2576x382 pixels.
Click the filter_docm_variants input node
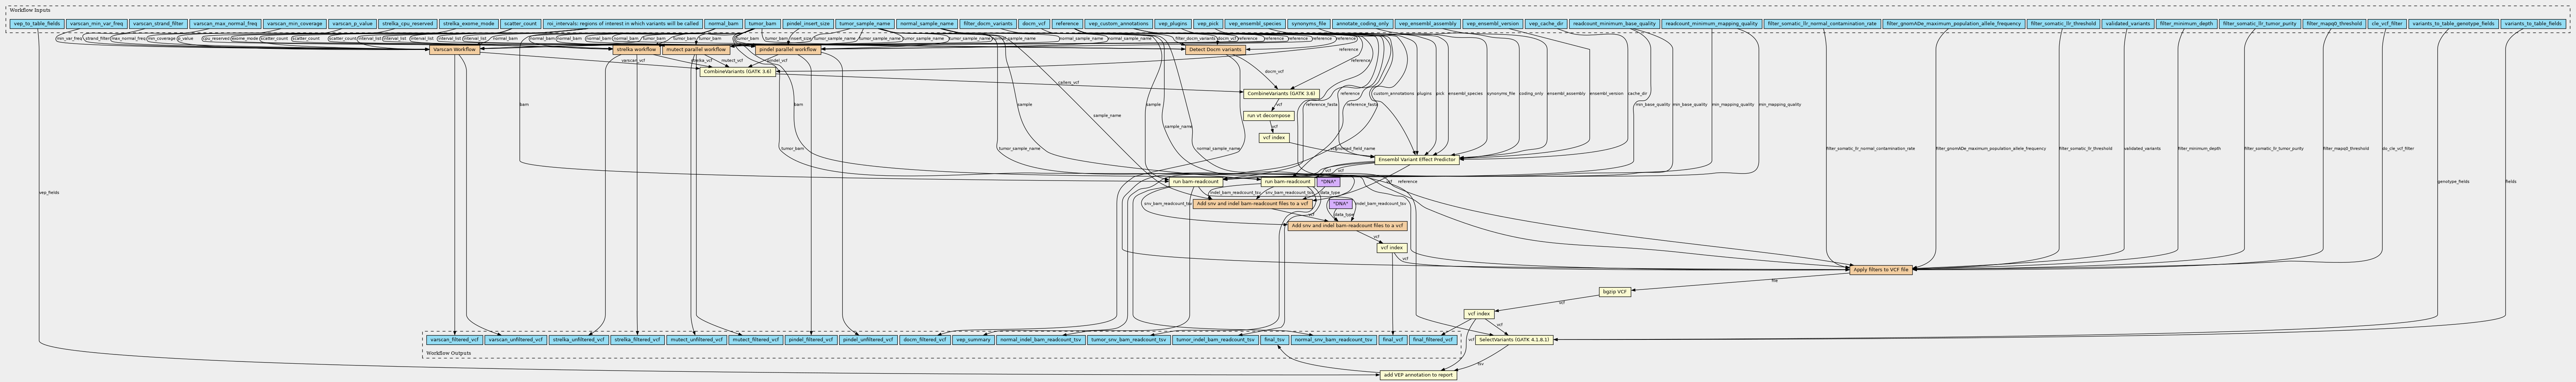click(988, 23)
